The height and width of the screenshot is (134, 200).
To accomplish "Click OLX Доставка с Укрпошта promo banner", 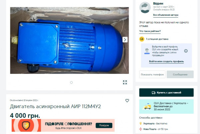I will point(166,106).
